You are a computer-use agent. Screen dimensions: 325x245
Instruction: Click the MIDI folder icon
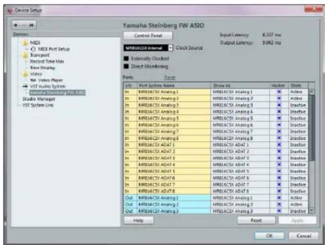[25, 42]
